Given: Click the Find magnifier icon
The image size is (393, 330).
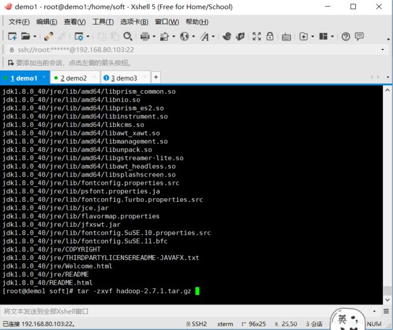Looking at the screenshot, I should tap(128, 37).
